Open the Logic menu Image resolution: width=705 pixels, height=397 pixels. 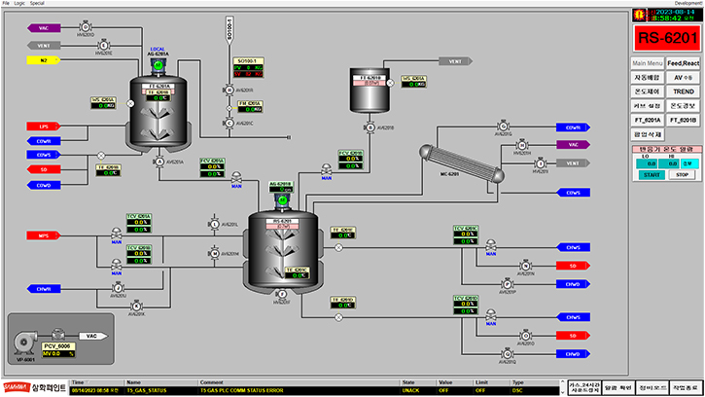point(19,3)
